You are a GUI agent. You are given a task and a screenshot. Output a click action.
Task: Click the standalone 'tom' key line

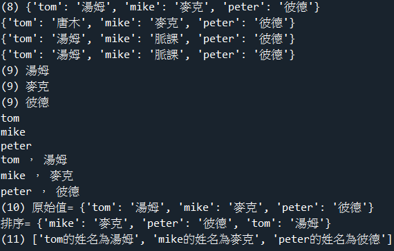(10, 118)
